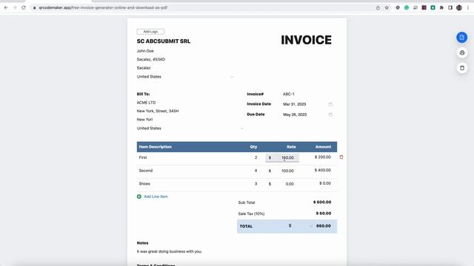474x266 pixels.
Task: Edit the Due Date May 26, 2023
Action: pos(295,115)
